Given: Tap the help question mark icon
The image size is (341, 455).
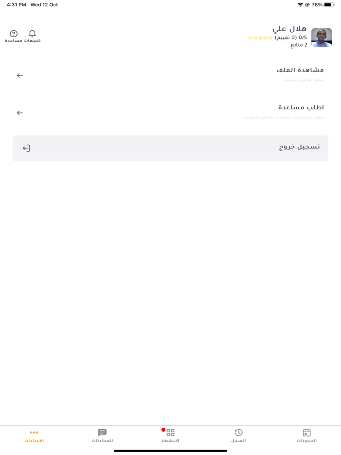Looking at the screenshot, I should coord(14,34).
